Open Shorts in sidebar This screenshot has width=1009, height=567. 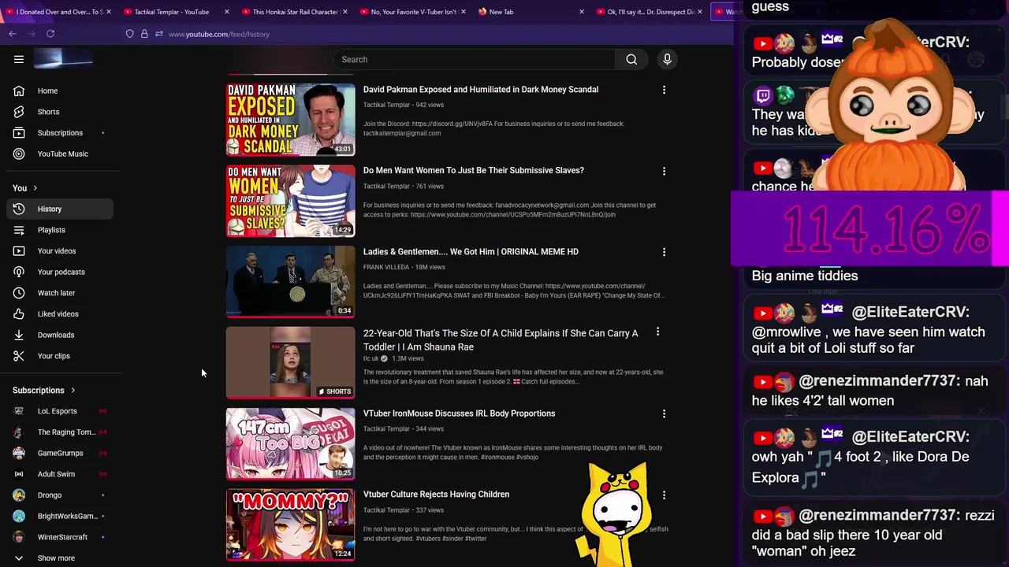60,112
